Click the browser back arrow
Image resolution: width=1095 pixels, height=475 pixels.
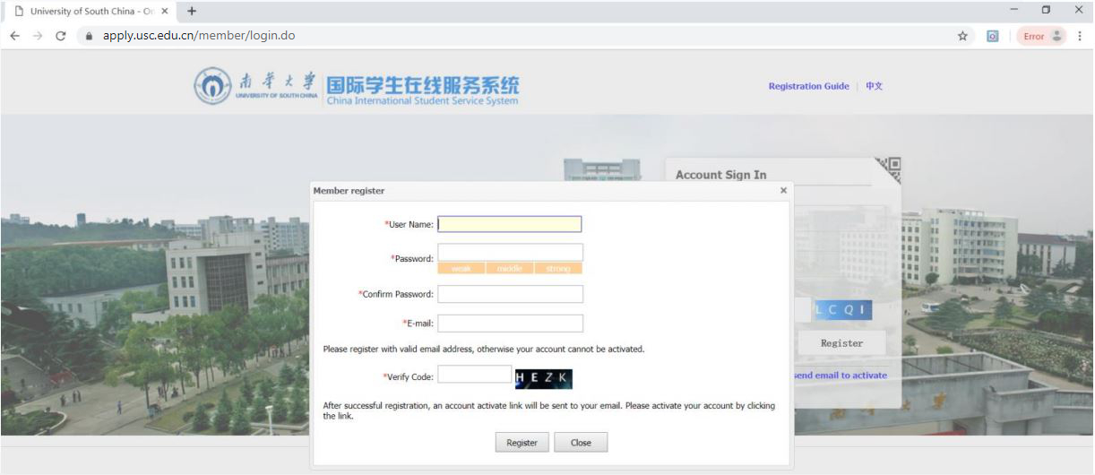tap(15, 36)
